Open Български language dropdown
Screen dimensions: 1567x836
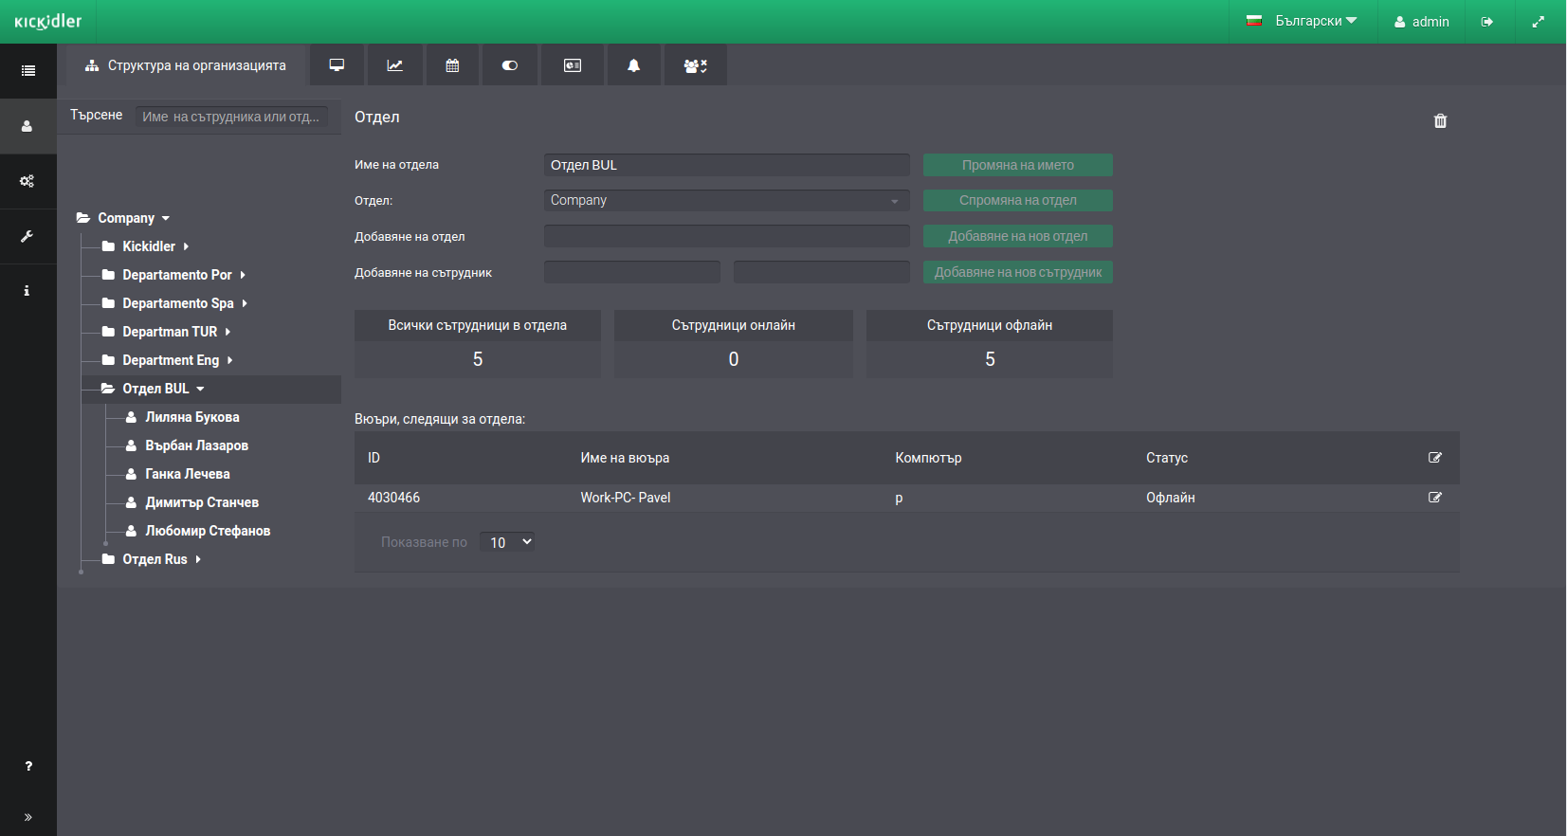[x=1302, y=21]
